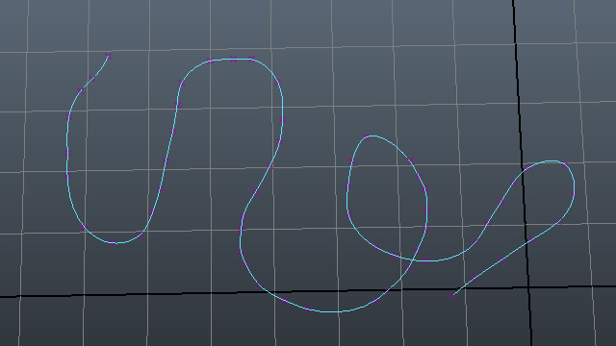Pick the rightmost edit point of the far-right loop
Image resolution: width=616 pixels, height=346 pixels.
pyautogui.click(x=575, y=193)
